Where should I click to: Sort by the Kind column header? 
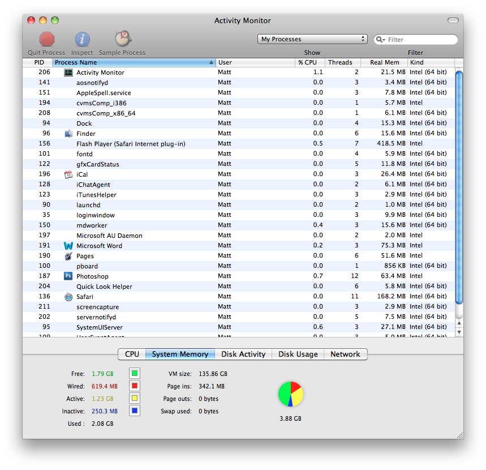point(431,62)
